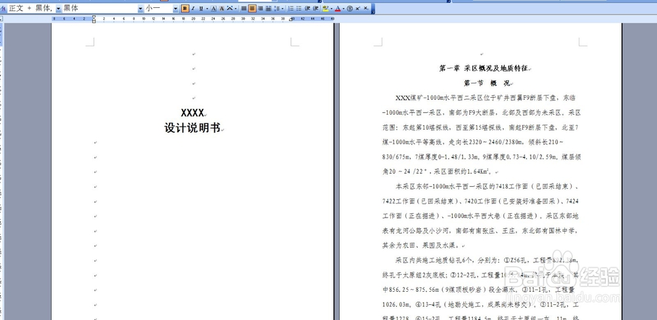Open highlight color dropdown arrow

(331, 9)
